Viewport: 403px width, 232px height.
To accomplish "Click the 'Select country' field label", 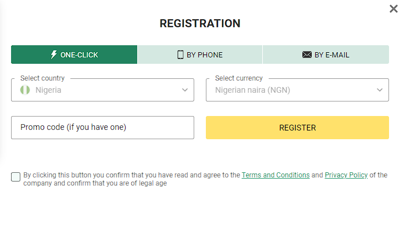I will point(42,78).
